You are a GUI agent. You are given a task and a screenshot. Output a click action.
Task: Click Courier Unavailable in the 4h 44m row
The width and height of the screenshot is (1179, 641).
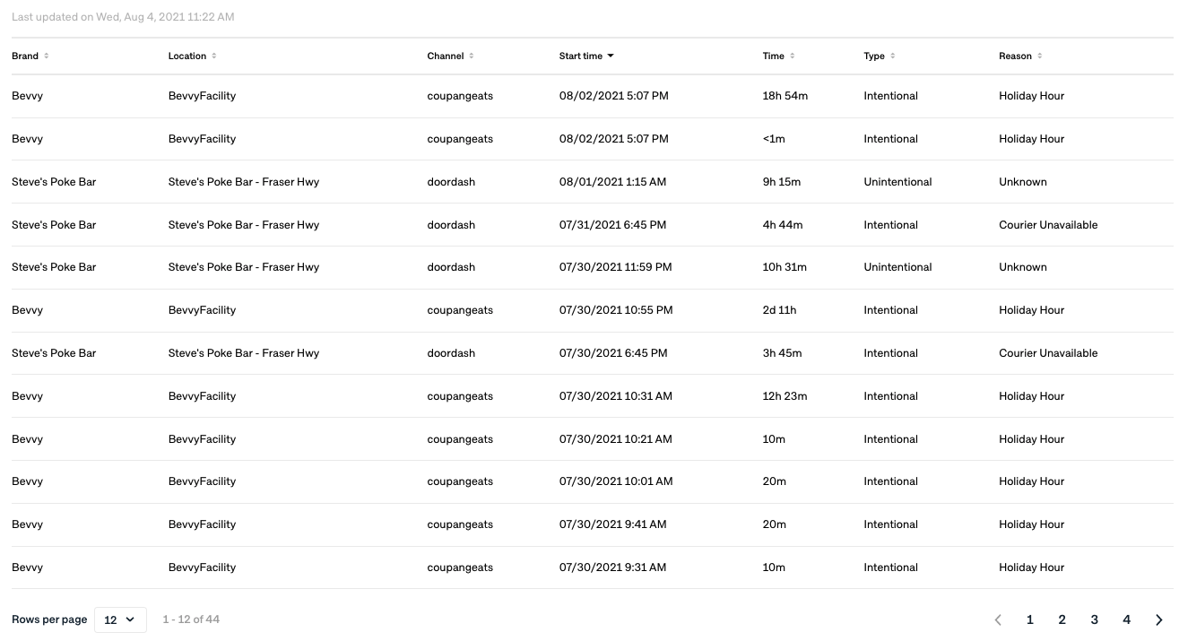pyautogui.click(x=1049, y=225)
